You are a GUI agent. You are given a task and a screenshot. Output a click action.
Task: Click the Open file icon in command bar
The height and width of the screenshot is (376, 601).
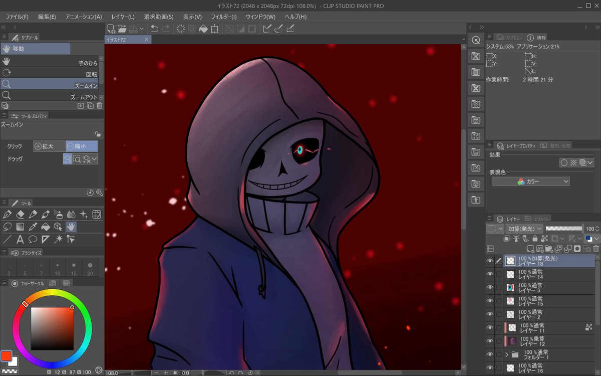click(x=122, y=29)
